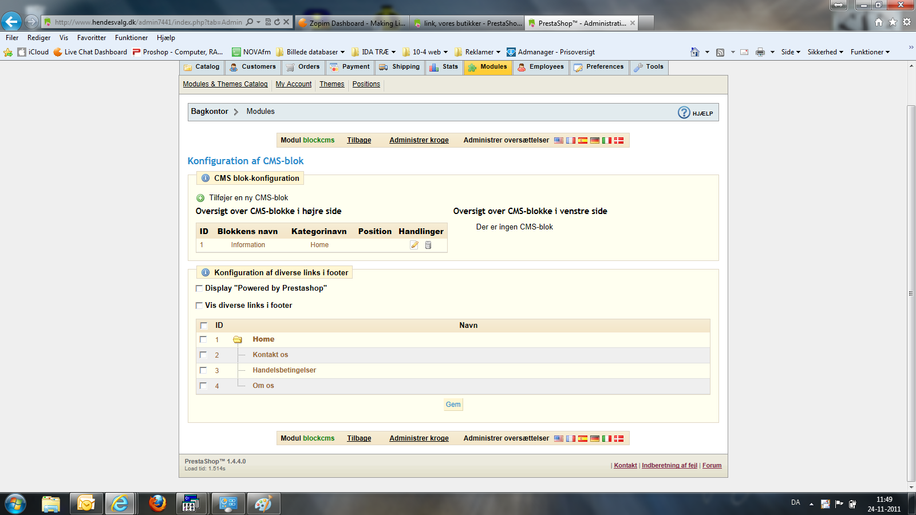Check the Home row checkbox
916x515 pixels.
[203, 339]
